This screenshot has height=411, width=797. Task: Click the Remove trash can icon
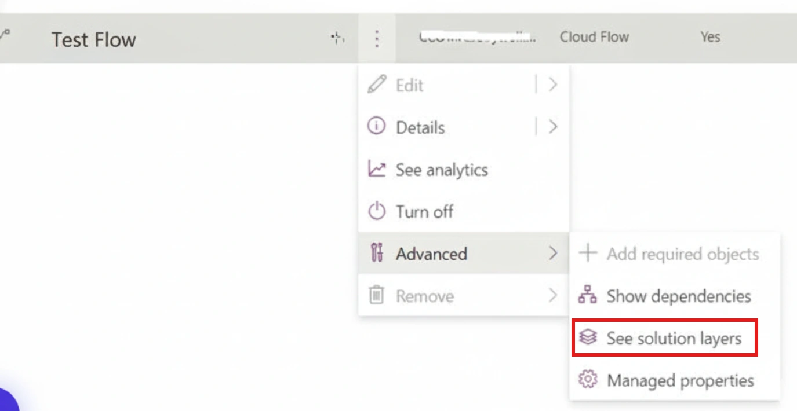(377, 296)
